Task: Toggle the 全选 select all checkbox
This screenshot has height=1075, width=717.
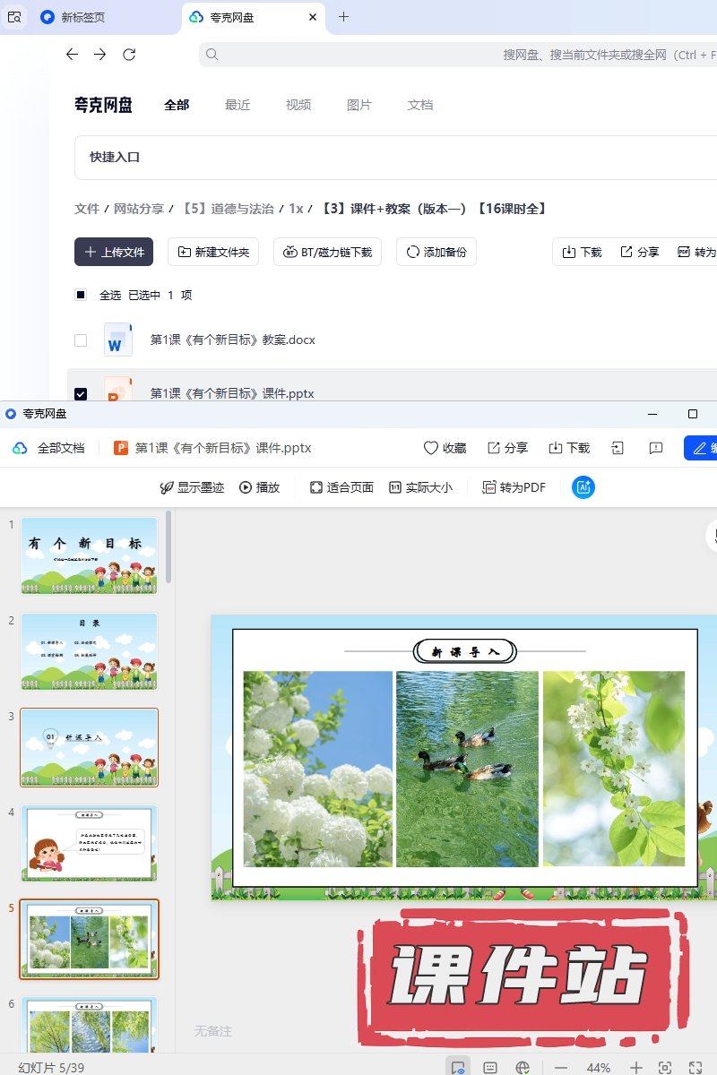Action: pyautogui.click(x=81, y=295)
